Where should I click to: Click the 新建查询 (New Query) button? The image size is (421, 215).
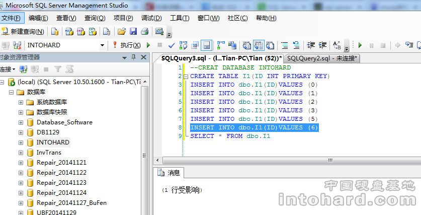click(x=23, y=32)
